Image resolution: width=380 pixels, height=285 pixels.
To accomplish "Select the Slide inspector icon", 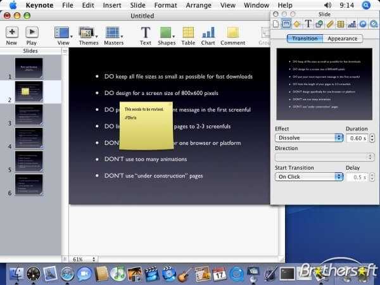I will 286,24.
